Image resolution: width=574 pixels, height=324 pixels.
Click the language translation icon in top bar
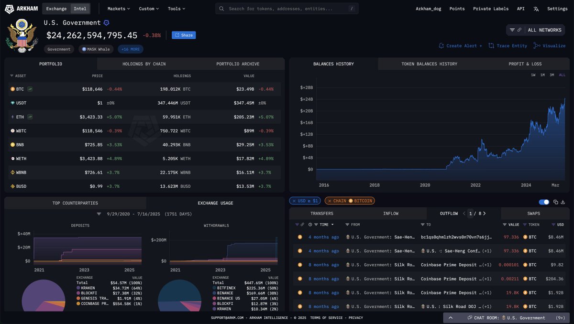pos(536,9)
